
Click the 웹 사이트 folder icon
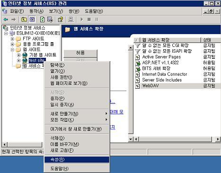coord(18,49)
